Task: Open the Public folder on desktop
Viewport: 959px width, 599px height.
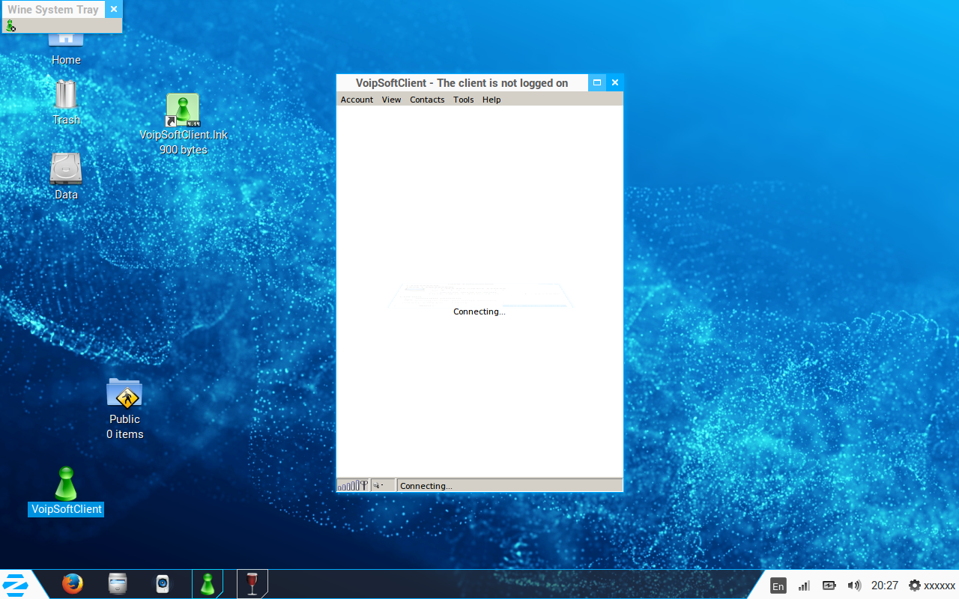Action: tap(124, 394)
